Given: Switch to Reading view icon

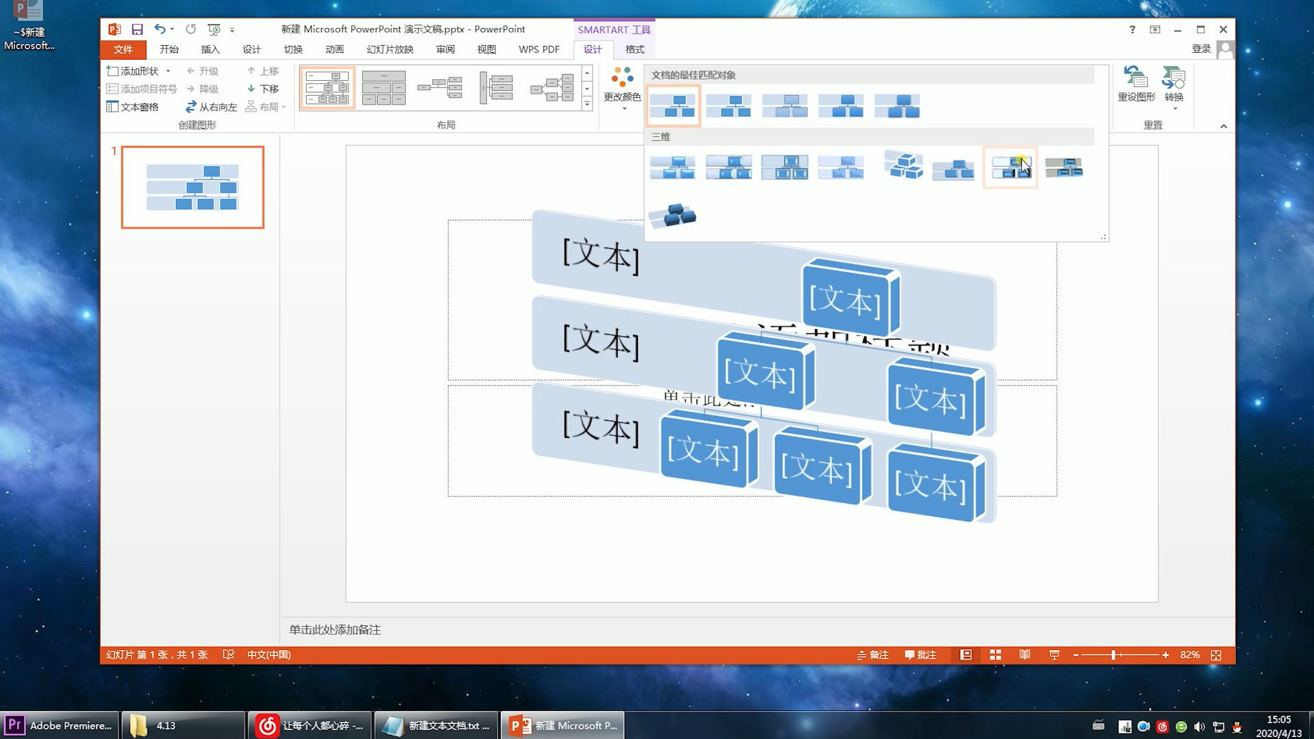Looking at the screenshot, I should click(1025, 655).
